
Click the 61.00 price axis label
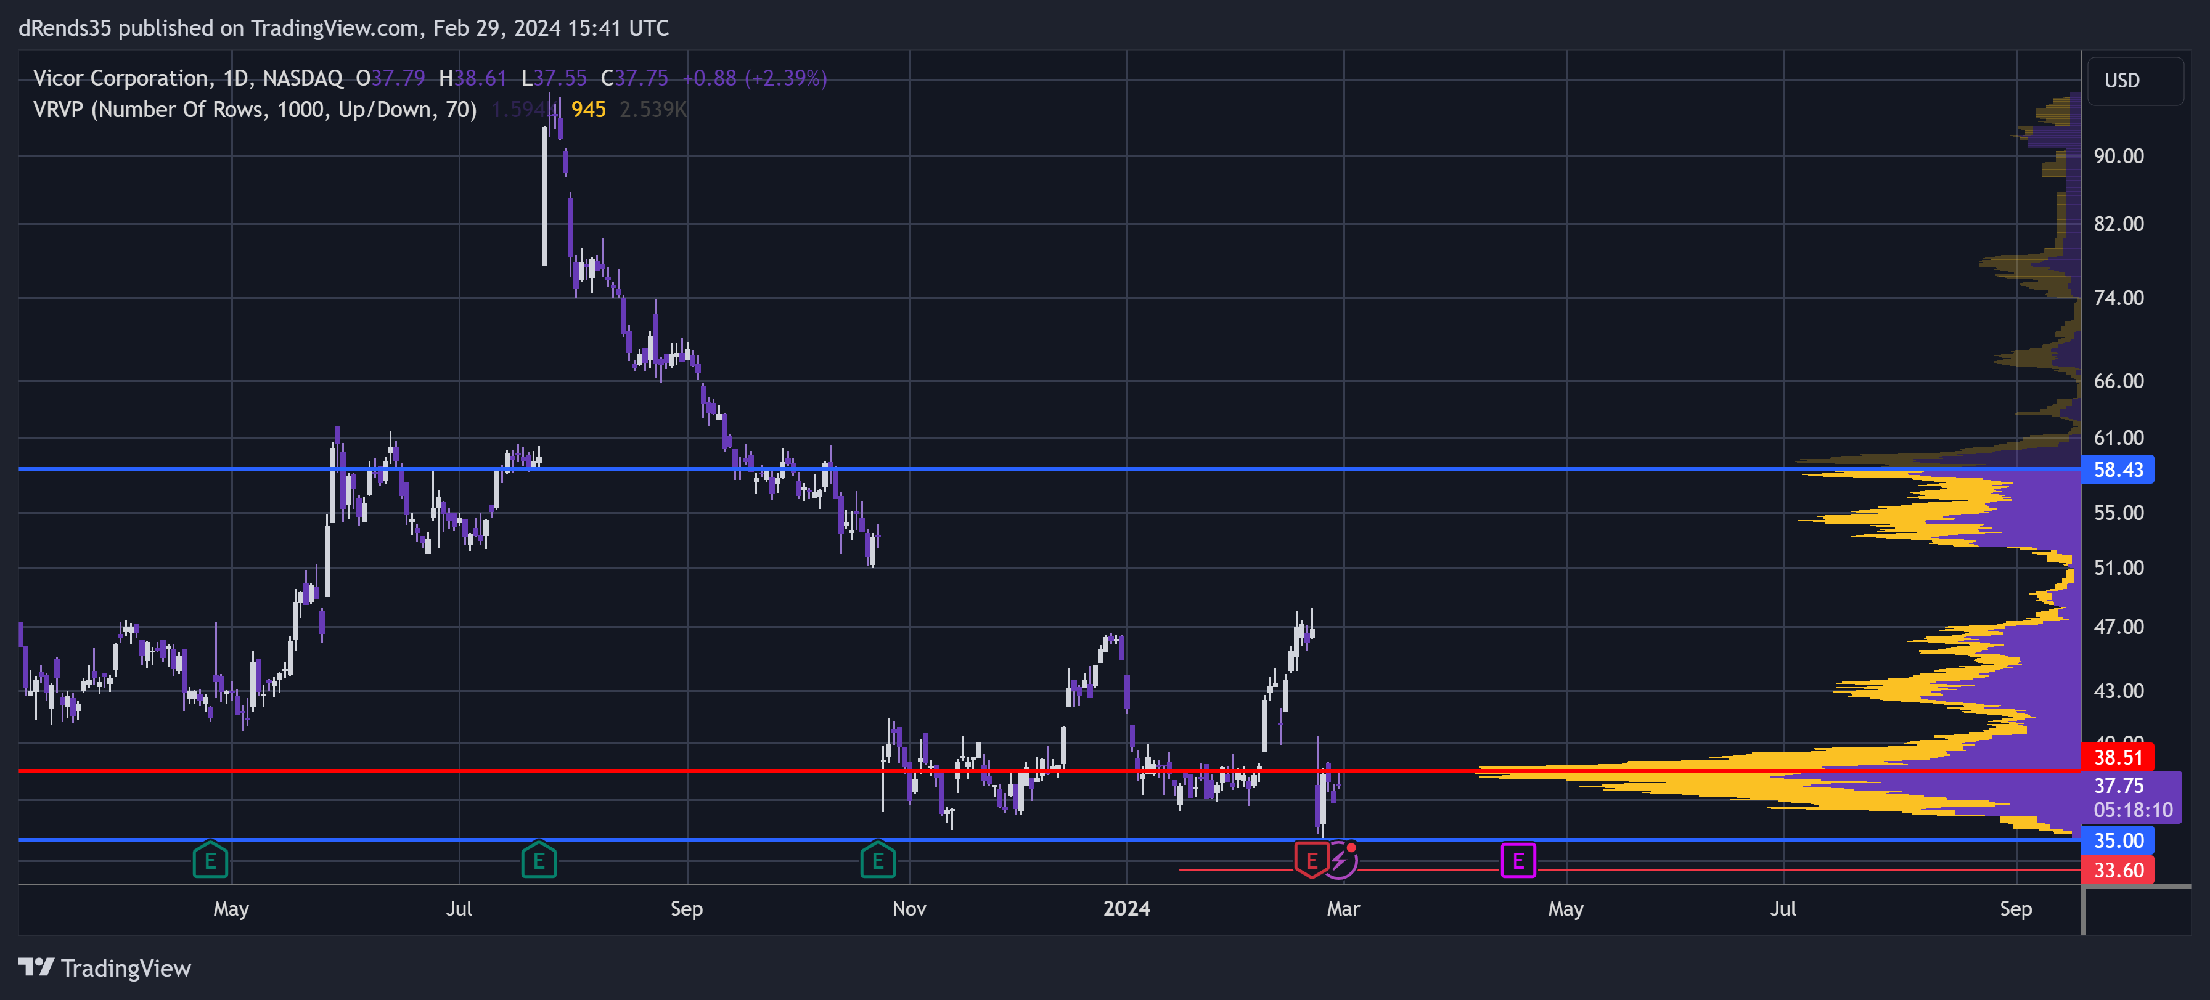(2118, 437)
